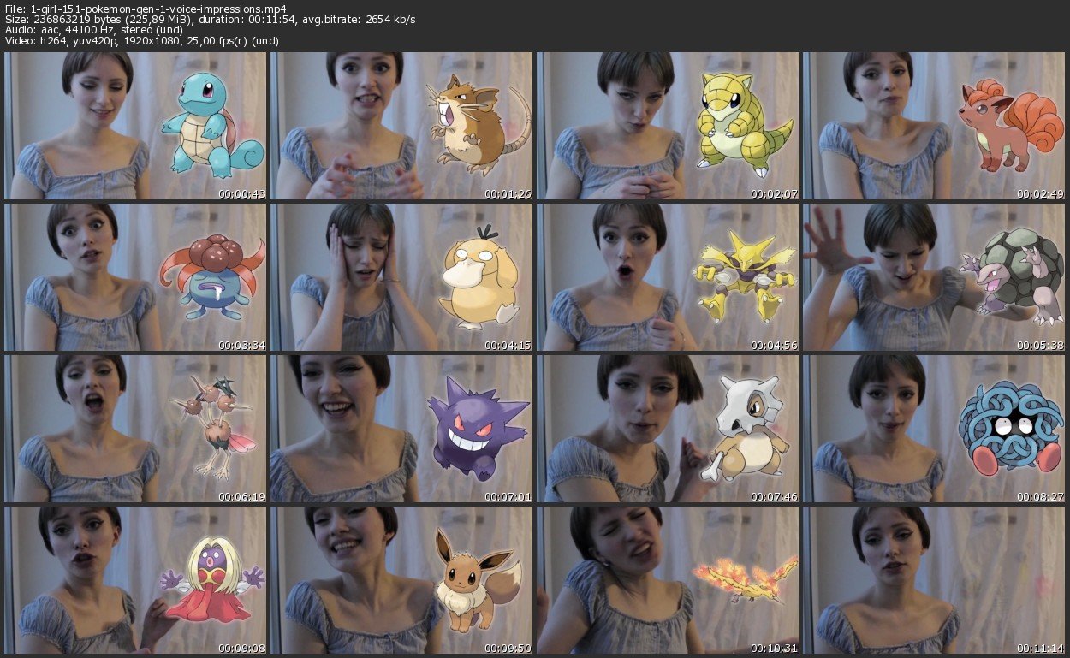The image size is (1070, 658).
Task: Select the Psyduck frame thumbnail
Action: coord(401,277)
